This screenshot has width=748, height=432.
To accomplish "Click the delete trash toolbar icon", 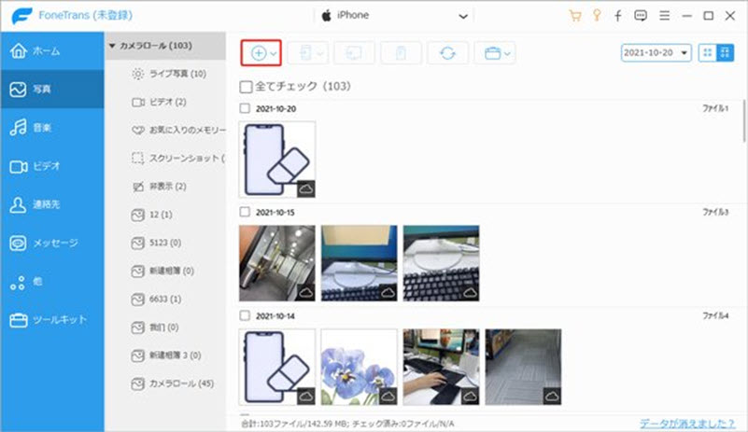I will point(401,53).
